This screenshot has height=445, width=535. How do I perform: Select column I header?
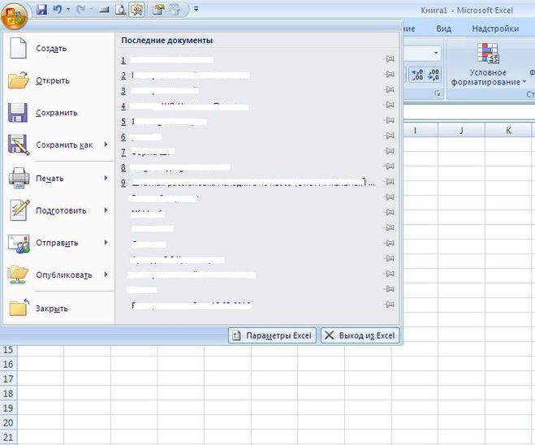[x=415, y=130]
